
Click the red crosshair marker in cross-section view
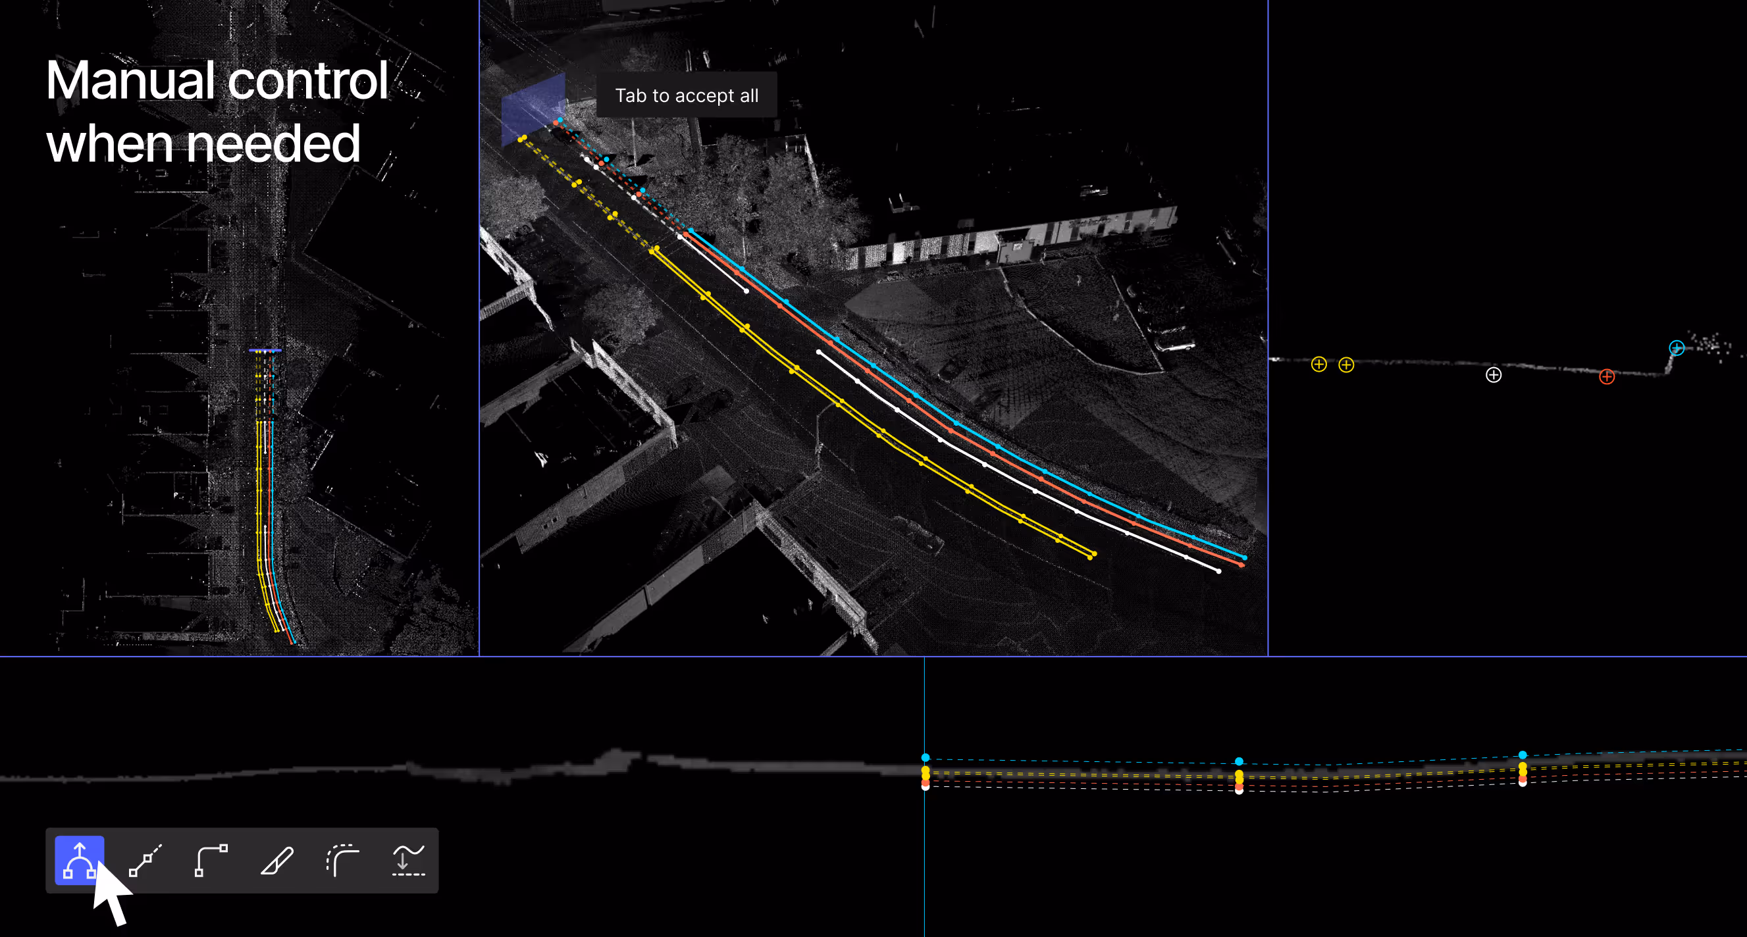pyautogui.click(x=1607, y=377)
